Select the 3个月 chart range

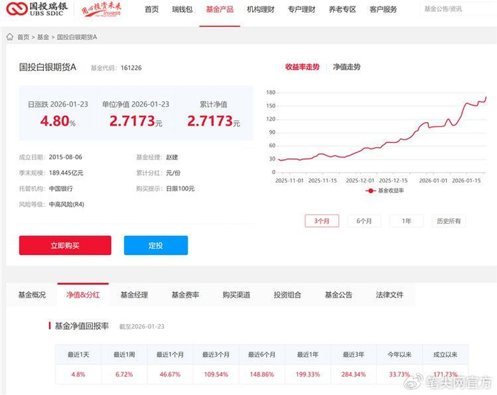(322, 221)
